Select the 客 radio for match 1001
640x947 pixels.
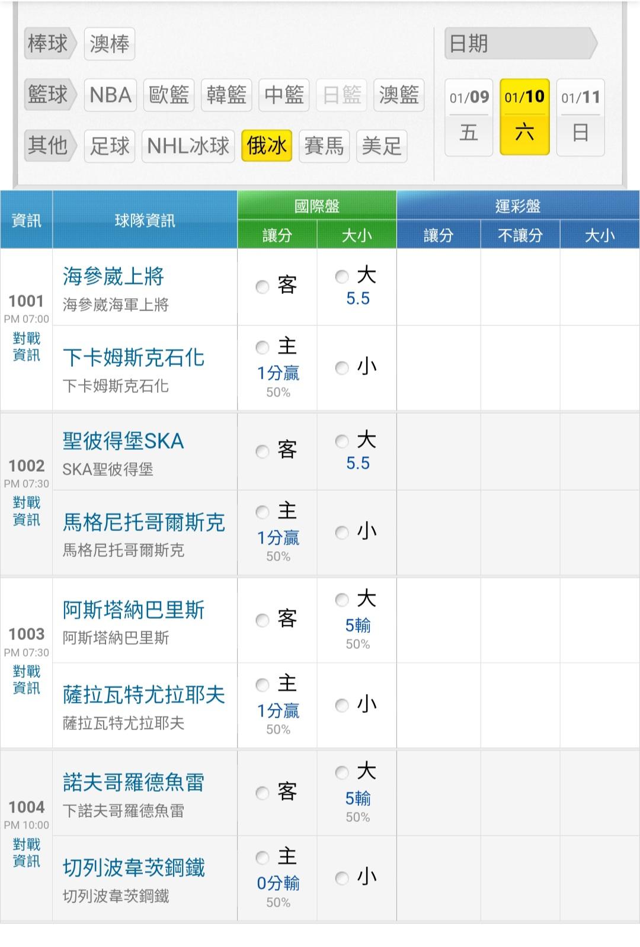(x=263, y=287)
